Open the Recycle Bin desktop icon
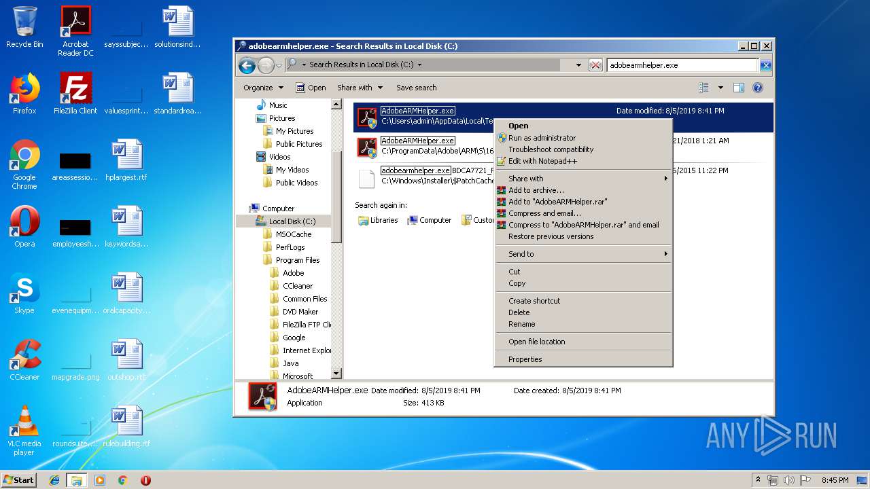 [24, 28]
